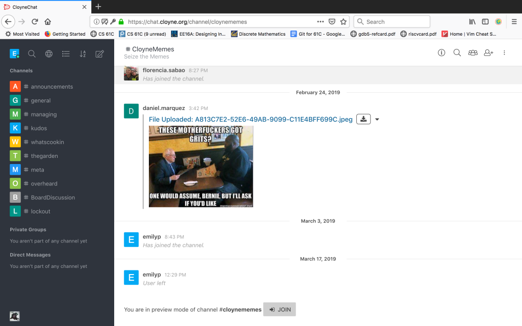
Task: Toggle the Firefox sidebar icon
Action: 485,21
